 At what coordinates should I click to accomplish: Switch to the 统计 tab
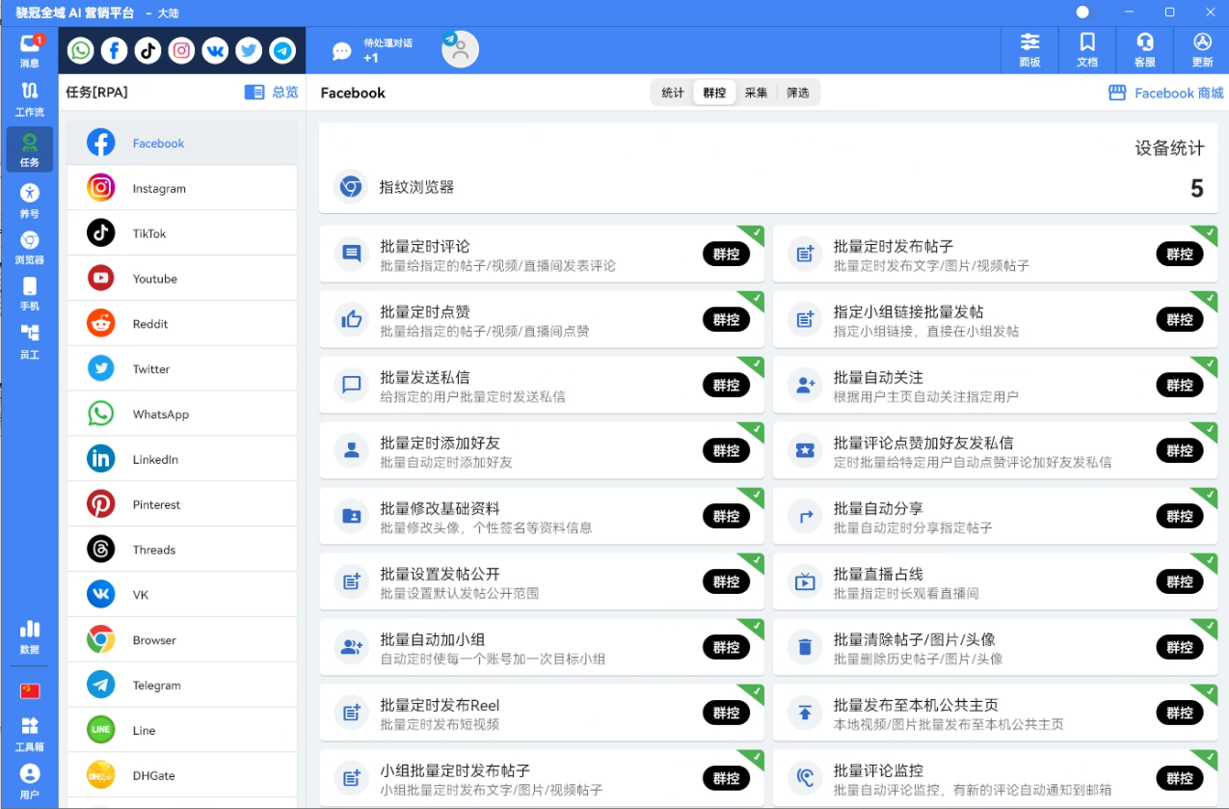click(x=671, y=93)
